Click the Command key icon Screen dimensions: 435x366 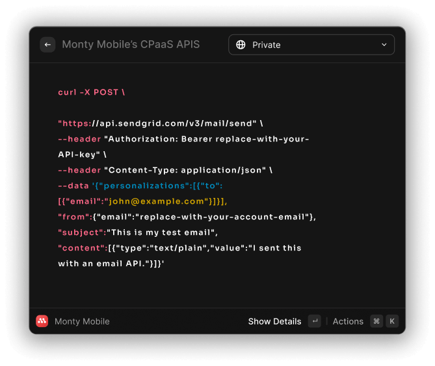[376, 321]
